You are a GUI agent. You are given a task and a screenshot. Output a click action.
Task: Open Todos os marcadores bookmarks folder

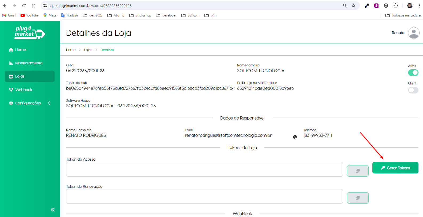tap(404, 15)
